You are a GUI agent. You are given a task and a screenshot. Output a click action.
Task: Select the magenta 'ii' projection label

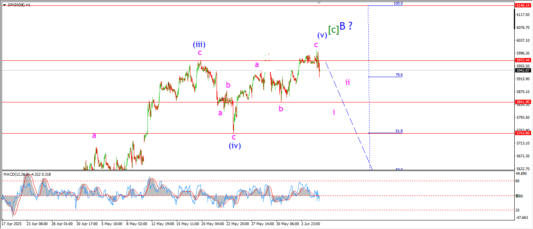[347, 82]
